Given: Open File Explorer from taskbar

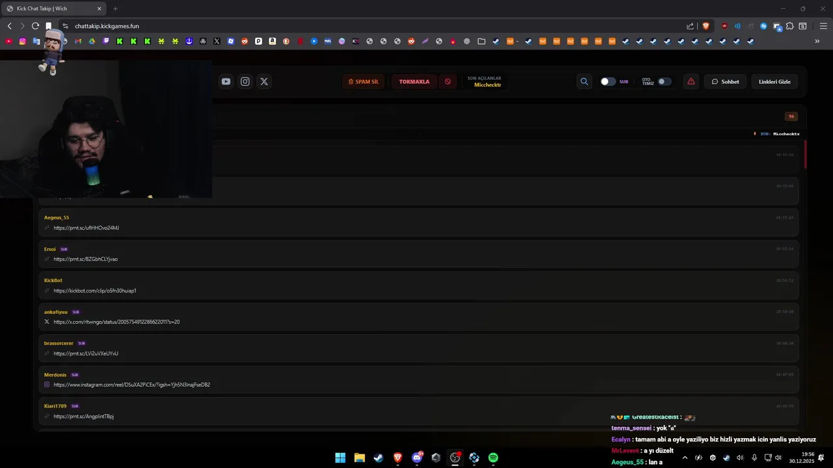Looking at the screenshot, I should click(x=359, y=458).
